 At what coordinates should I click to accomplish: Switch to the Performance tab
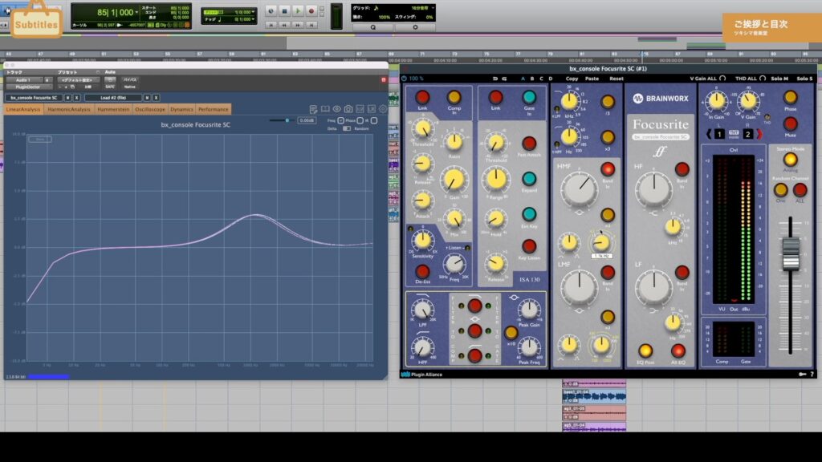tap(214, 109)
